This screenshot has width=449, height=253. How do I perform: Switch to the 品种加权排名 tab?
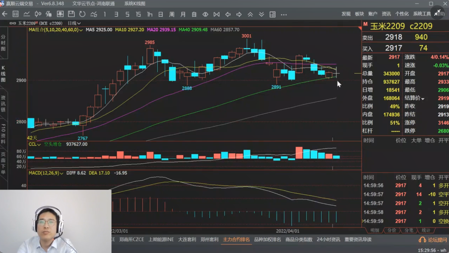pos(267,239)
